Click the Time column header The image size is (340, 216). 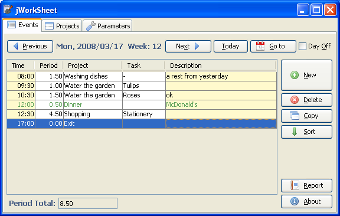(x=21, y=66)
